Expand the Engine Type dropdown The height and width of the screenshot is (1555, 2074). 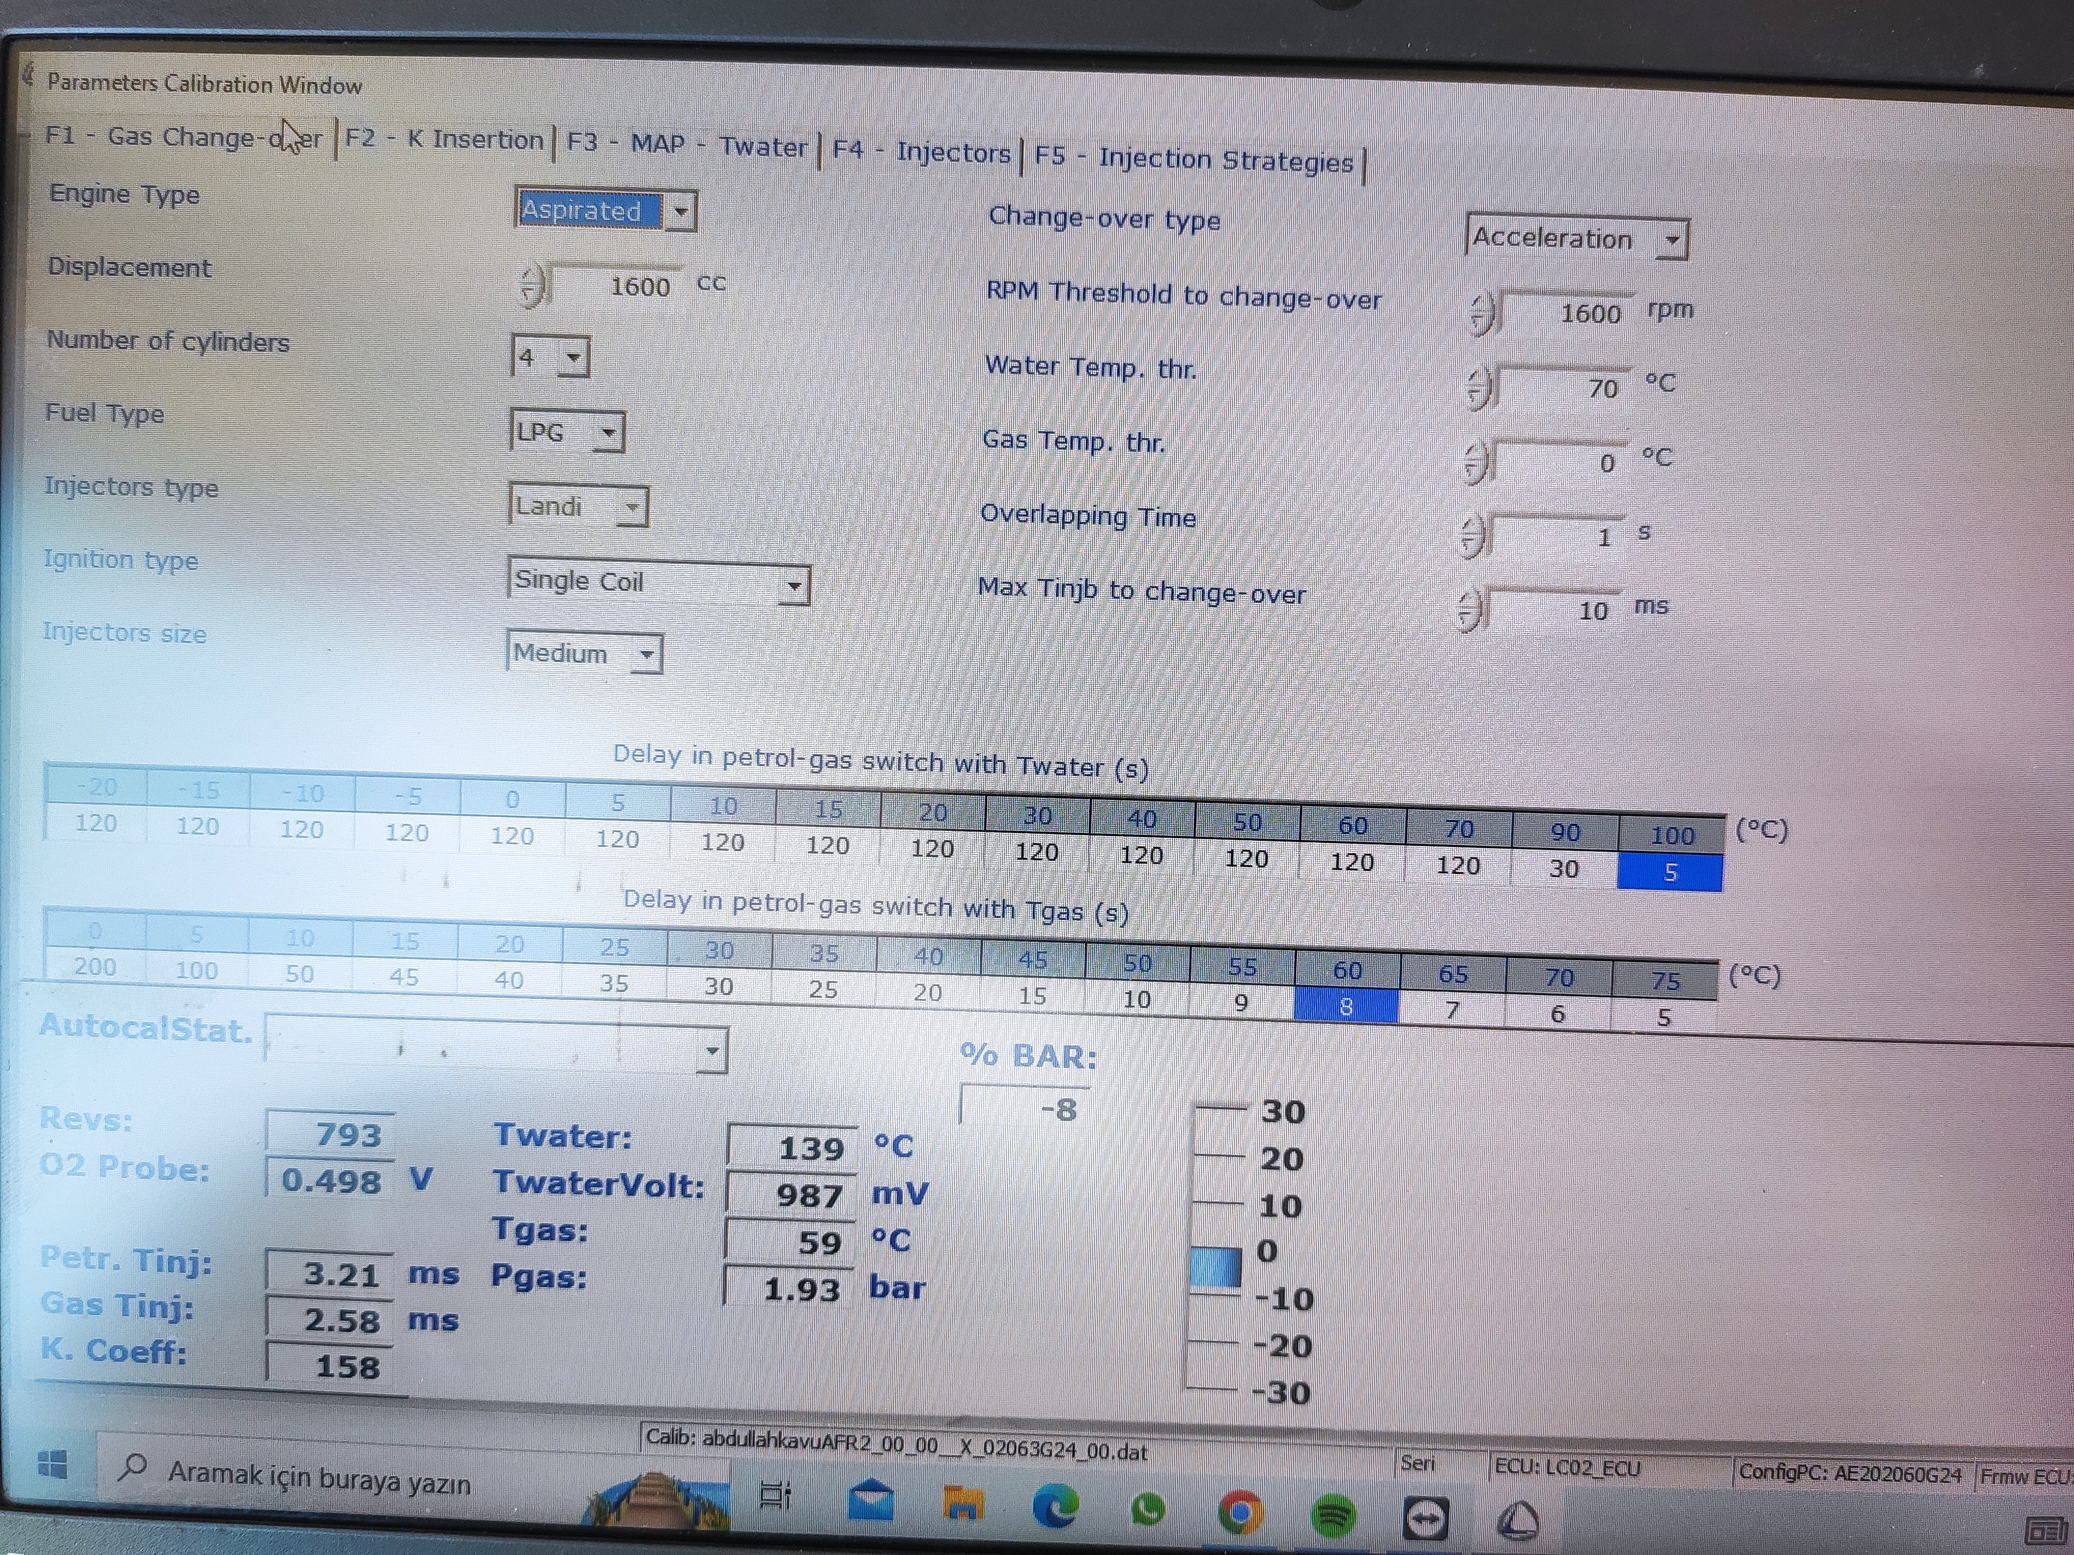click(x=682, y=212)
